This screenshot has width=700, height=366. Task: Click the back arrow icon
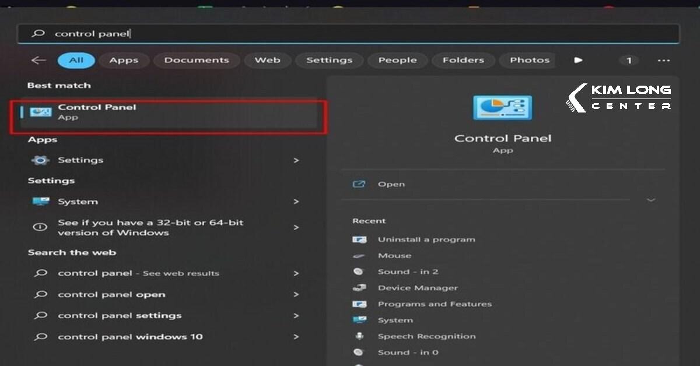38,60
